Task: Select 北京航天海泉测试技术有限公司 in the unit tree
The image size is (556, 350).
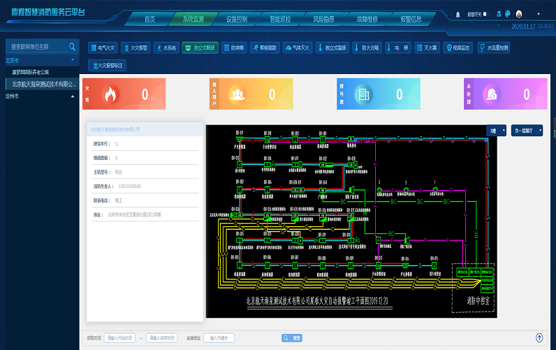Action: 44,84
